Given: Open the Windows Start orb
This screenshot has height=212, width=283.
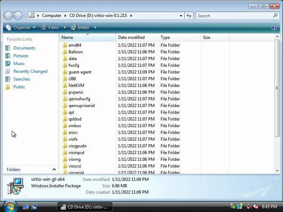Looking at the screenshot, I should click(10, 207).
